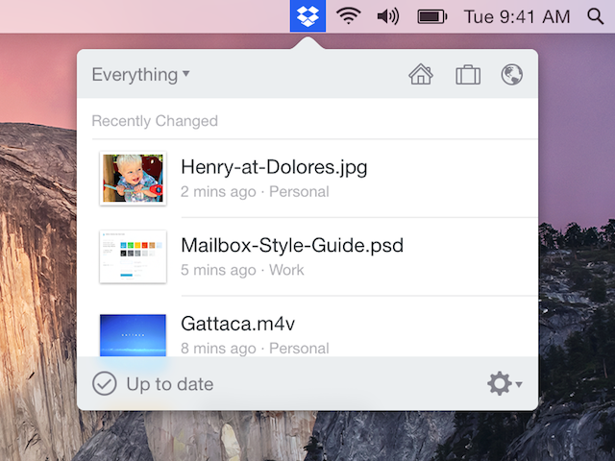The height and width of the screenshot is (461, 615).
Task: Open the Mailbox-Style-Guide.psd file name
Action: [292, 245]
